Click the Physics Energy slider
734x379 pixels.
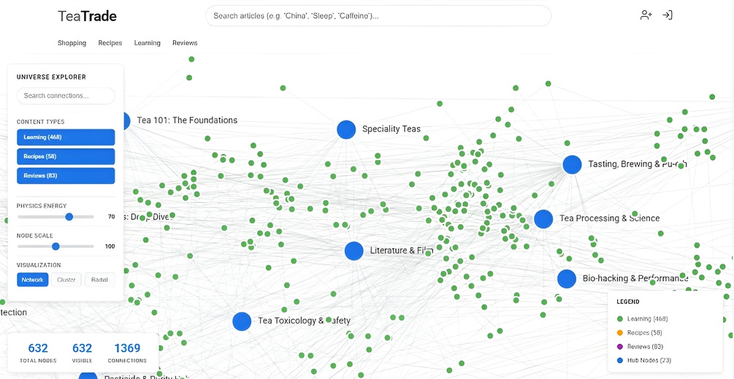(x=56, y=217)
